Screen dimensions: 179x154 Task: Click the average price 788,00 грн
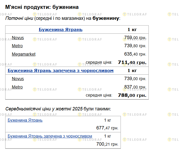click(132, 95)
